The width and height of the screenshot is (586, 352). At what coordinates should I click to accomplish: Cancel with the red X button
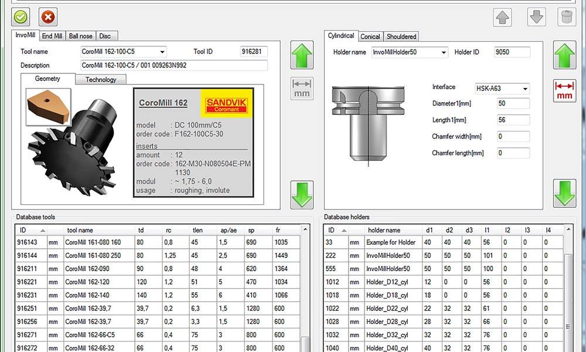click(48, 17)
